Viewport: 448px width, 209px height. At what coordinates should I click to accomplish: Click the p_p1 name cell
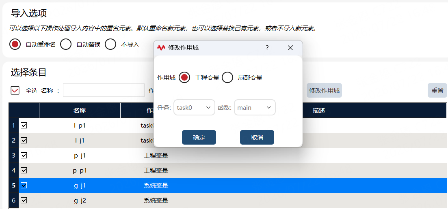click(x=80, y=170)
